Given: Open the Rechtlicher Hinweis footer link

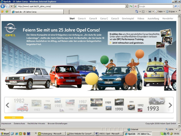Looking at the screenshot, I should click(36, 123).
